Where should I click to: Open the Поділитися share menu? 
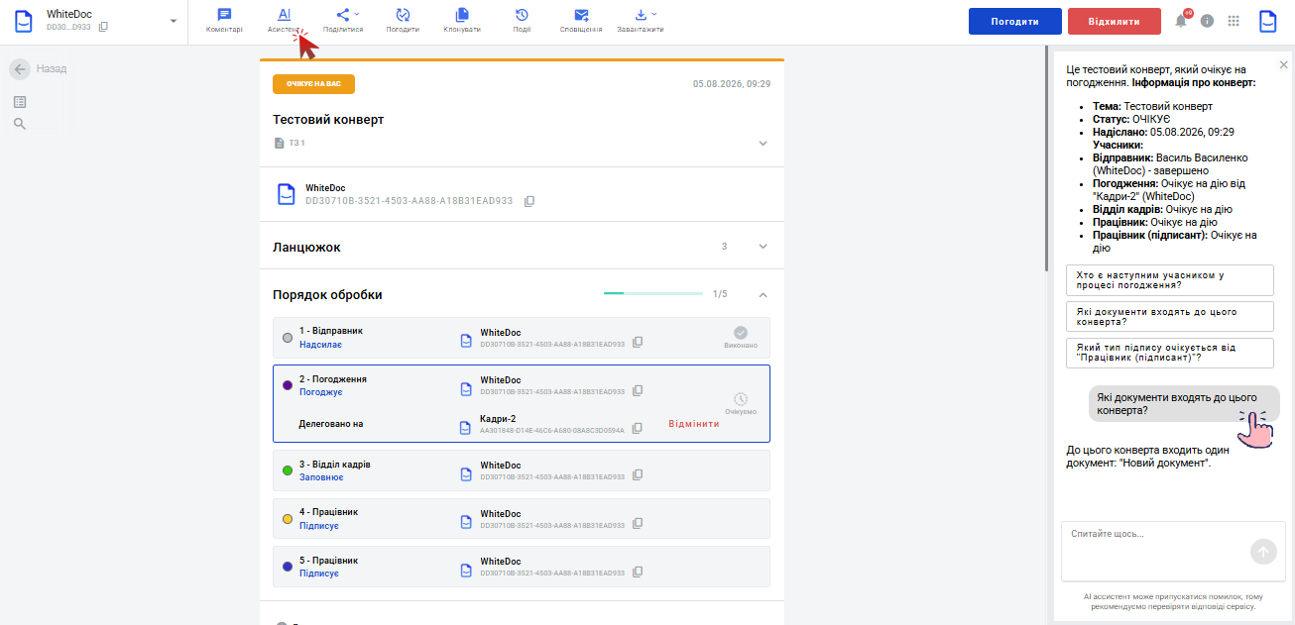[x=343, y=21]
